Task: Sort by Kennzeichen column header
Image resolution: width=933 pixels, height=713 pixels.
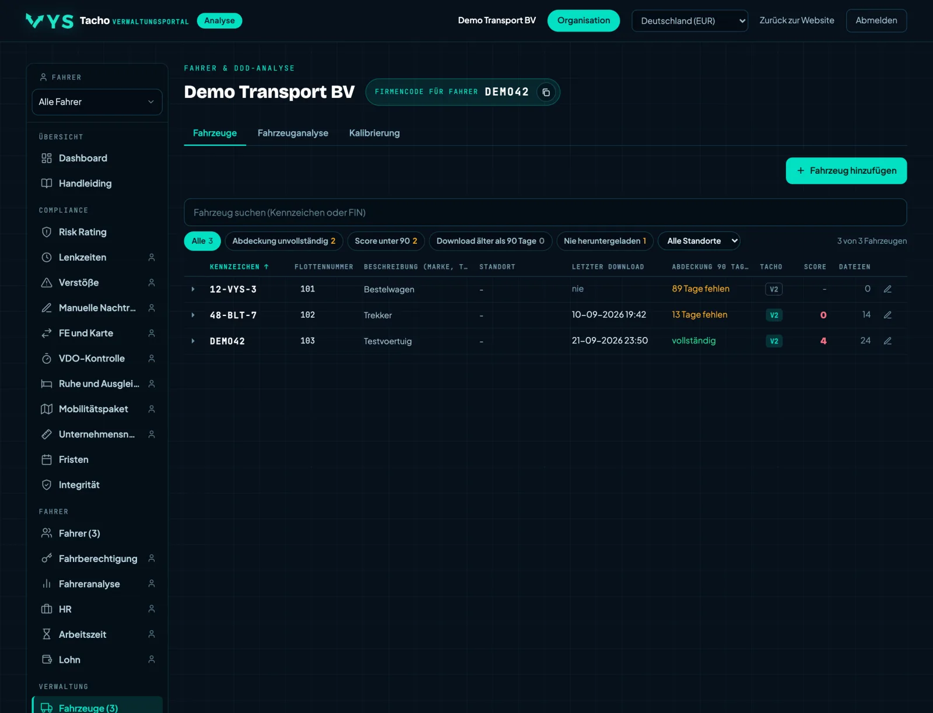Action: pos(239,267)
